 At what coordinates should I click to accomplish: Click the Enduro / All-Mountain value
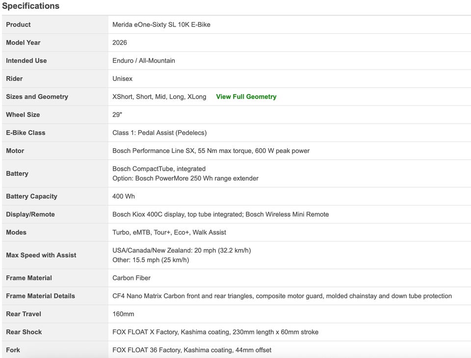pyautogui.click(x=143, y=61)
